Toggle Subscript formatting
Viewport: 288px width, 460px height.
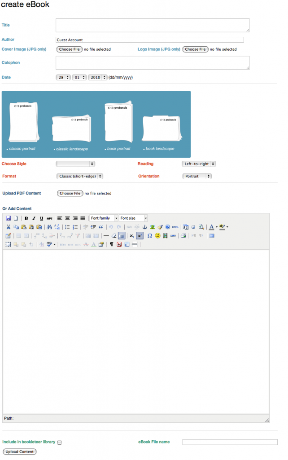click(132, 236)
